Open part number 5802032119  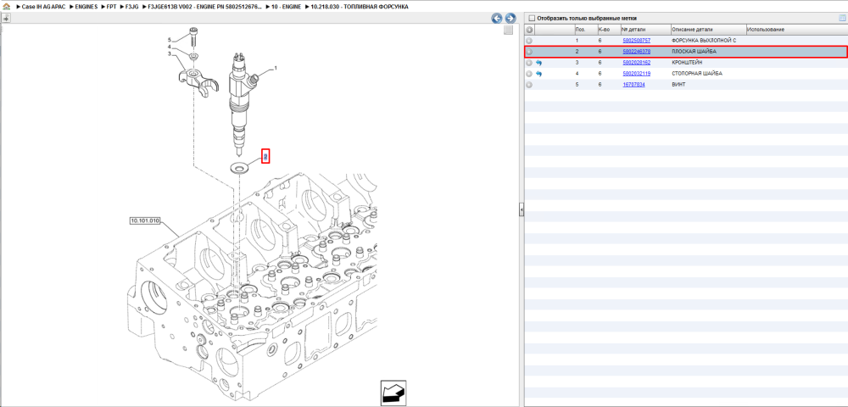(x=637, y=74)
